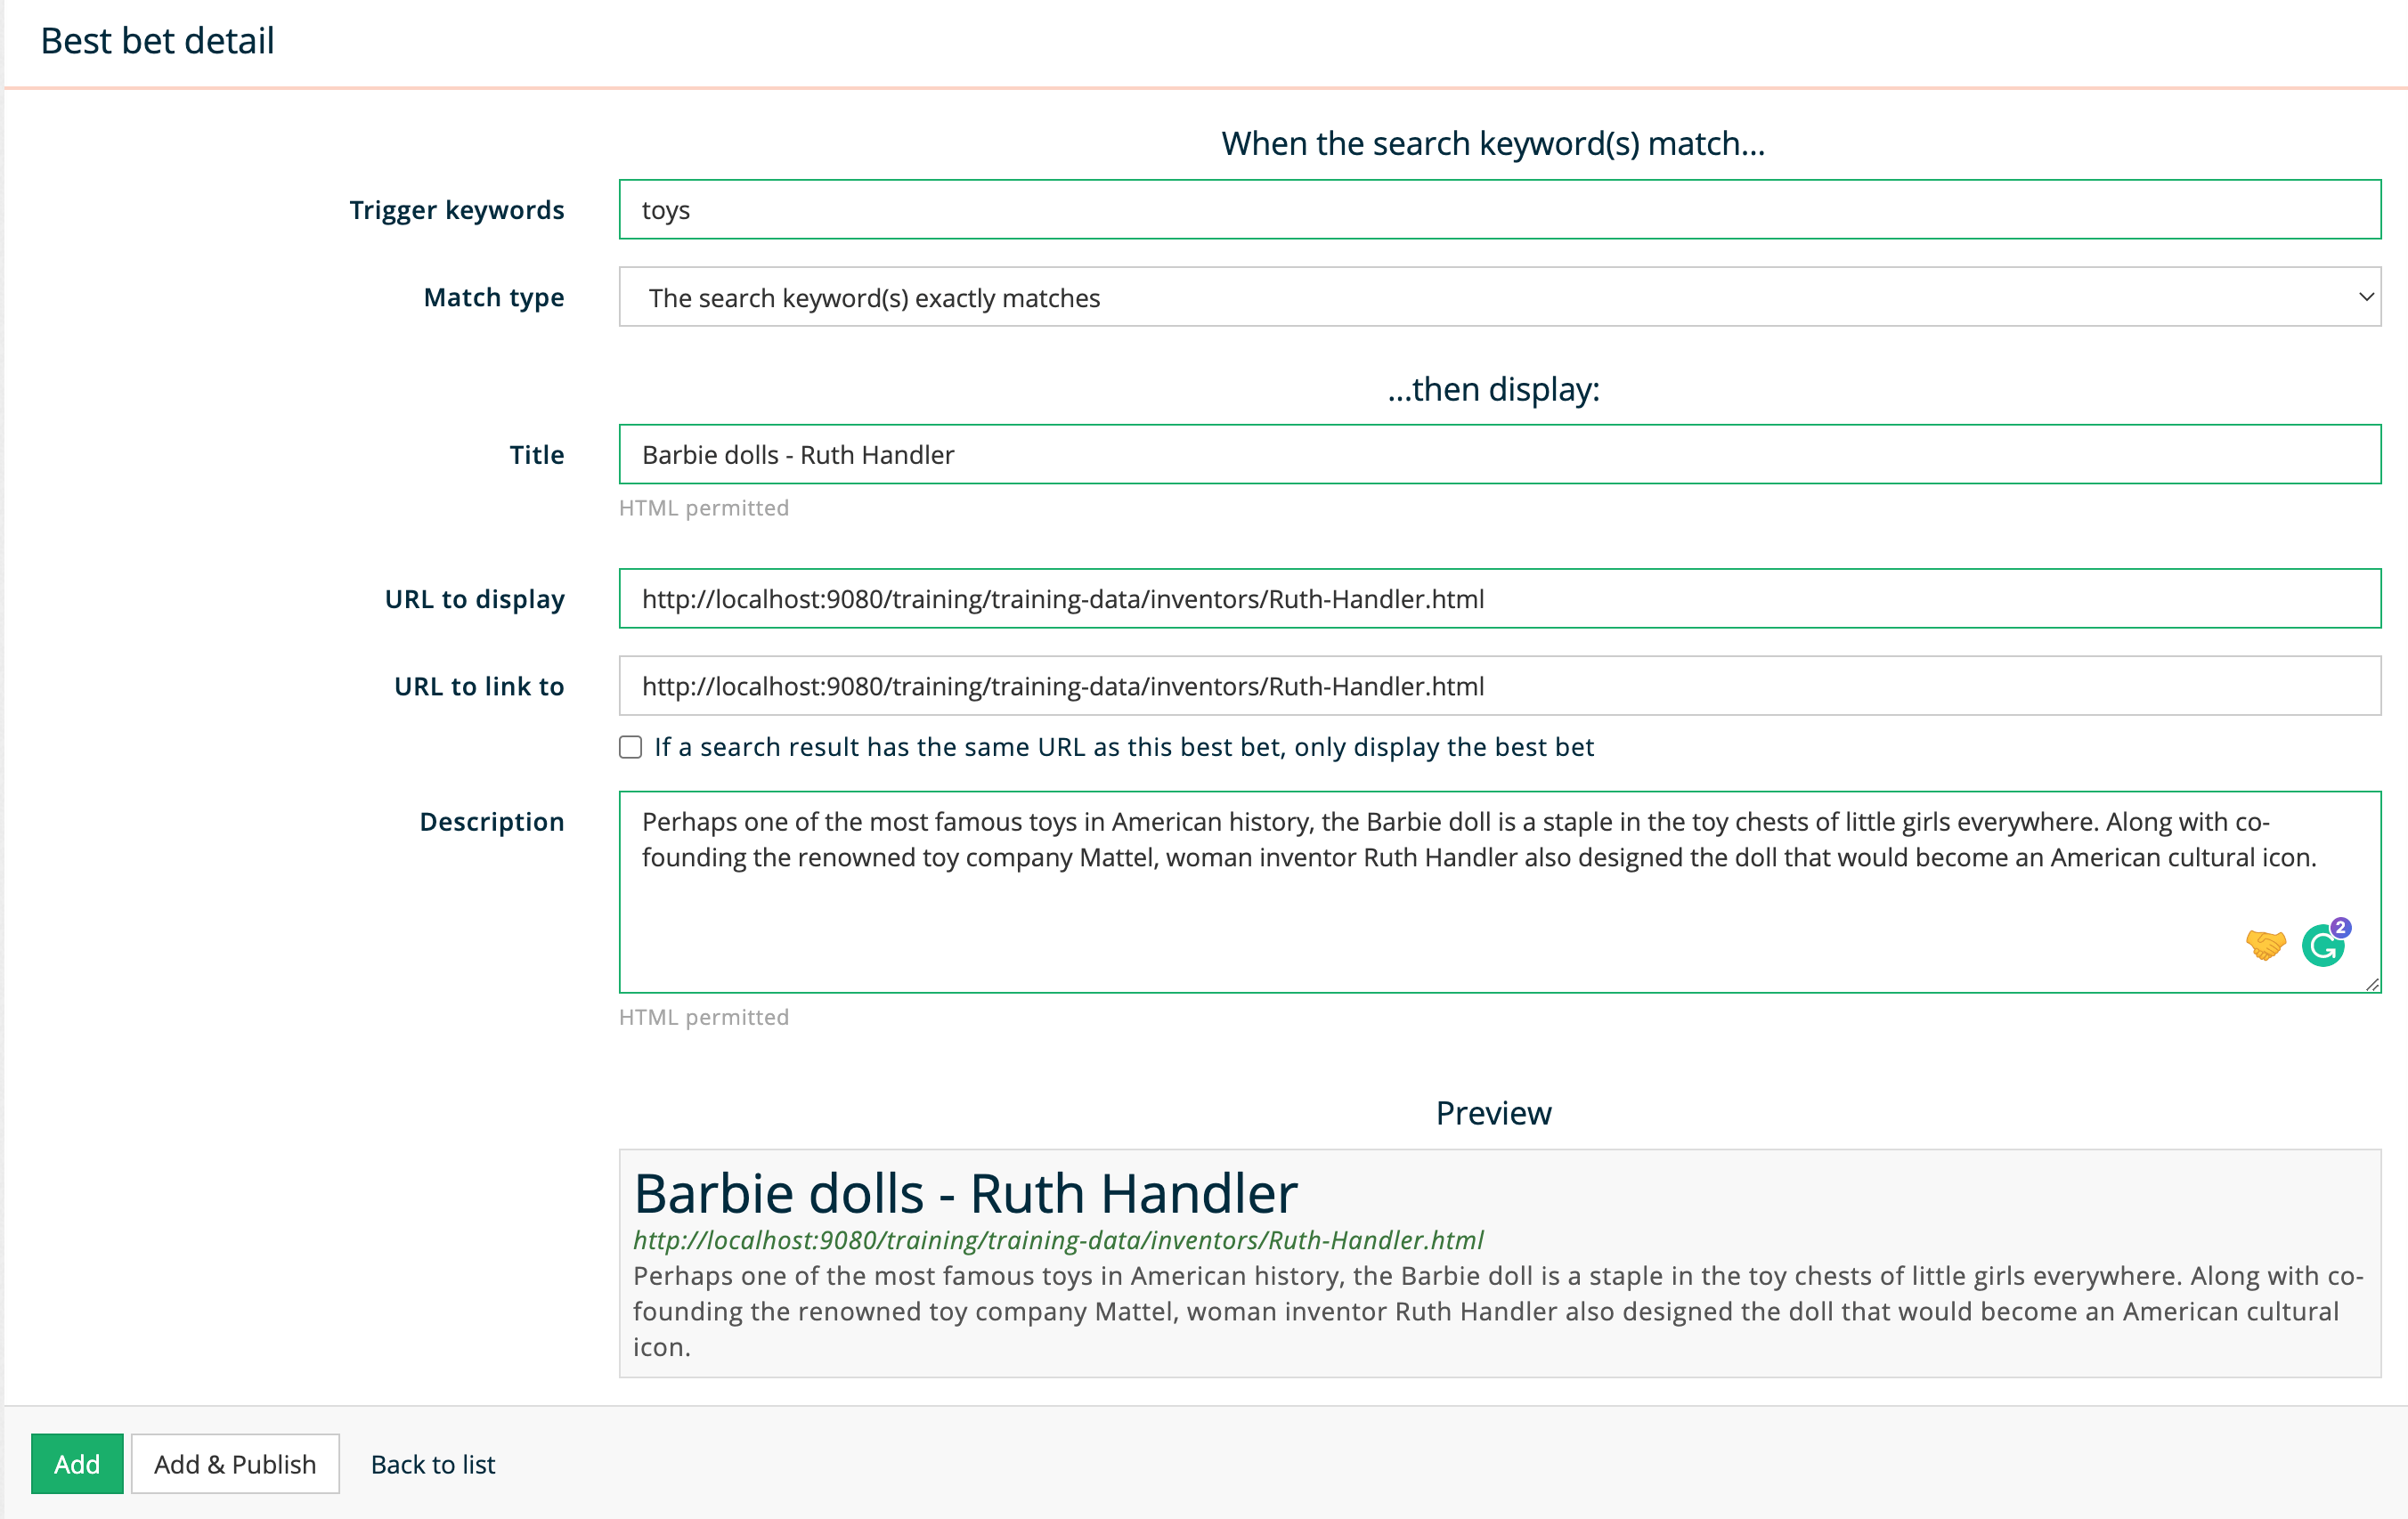Click the Add & Publish button
This screenshot has height=1519, width=2408.
235,1464
